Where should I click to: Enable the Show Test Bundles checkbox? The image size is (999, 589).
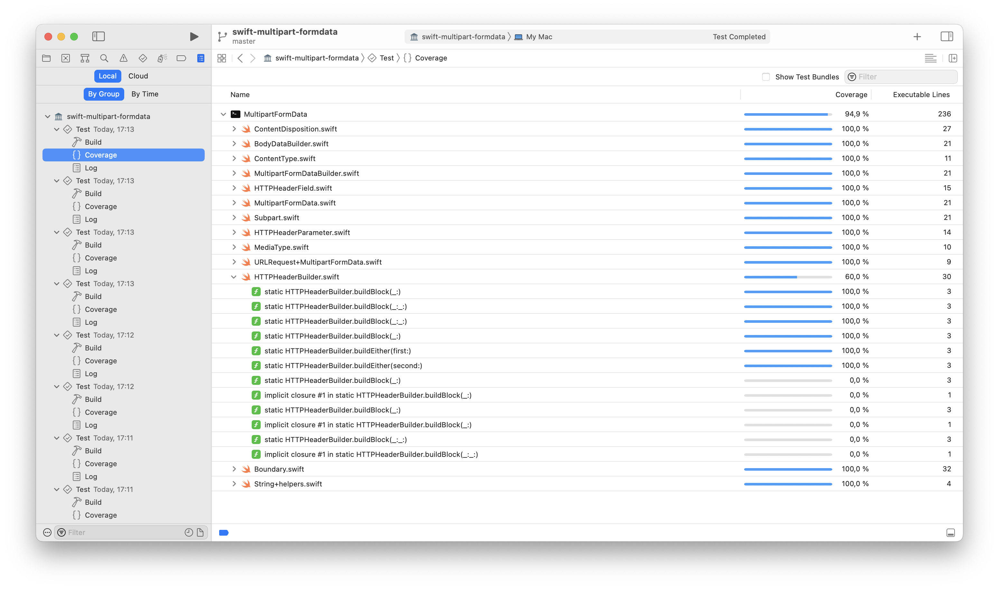pyautogui.click(x=766, y=77)
